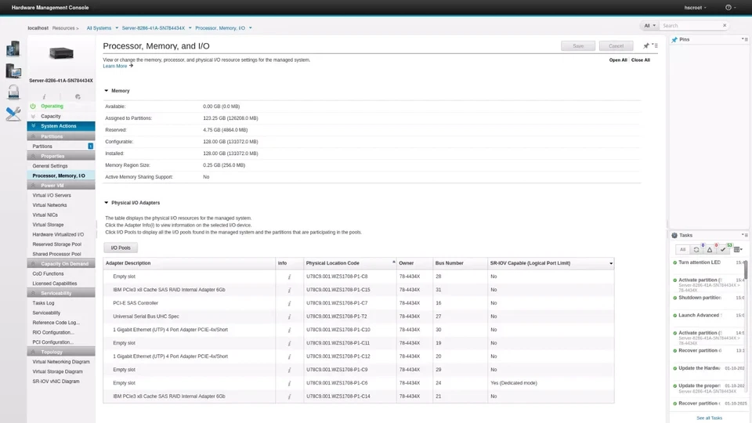Open Virtual I/O Servers in sidebar
The width and height of the screenshot is (752, 423).
coord(52,195)
